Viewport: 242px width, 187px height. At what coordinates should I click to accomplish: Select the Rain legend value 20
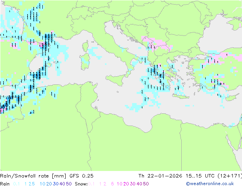click(49, 184)
